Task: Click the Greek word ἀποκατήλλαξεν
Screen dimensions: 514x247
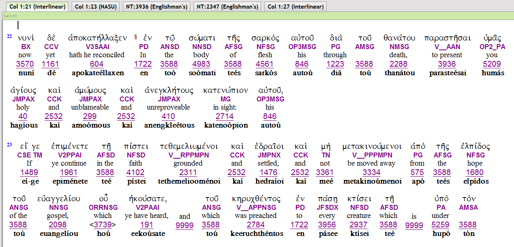Action: click(x=97, y=38)
